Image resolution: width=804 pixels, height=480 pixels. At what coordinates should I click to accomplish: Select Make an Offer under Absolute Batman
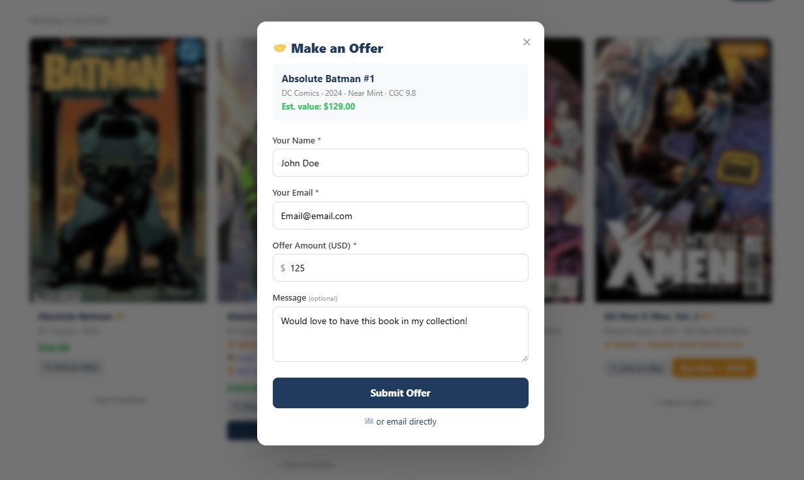click(71, 367)
